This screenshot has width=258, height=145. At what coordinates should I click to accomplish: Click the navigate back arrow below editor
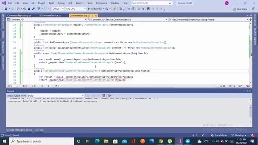pyautogui.click(x=42, y=86)
